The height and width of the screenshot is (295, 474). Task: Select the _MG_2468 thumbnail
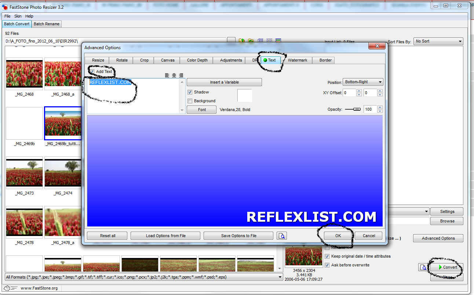tap(25, 74)
